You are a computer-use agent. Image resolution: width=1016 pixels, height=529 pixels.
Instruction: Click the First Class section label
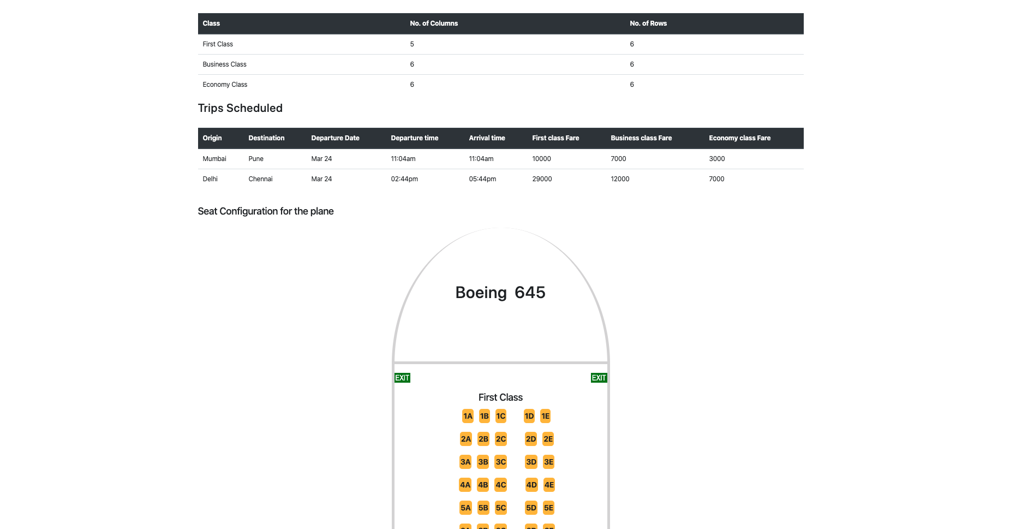500,397
